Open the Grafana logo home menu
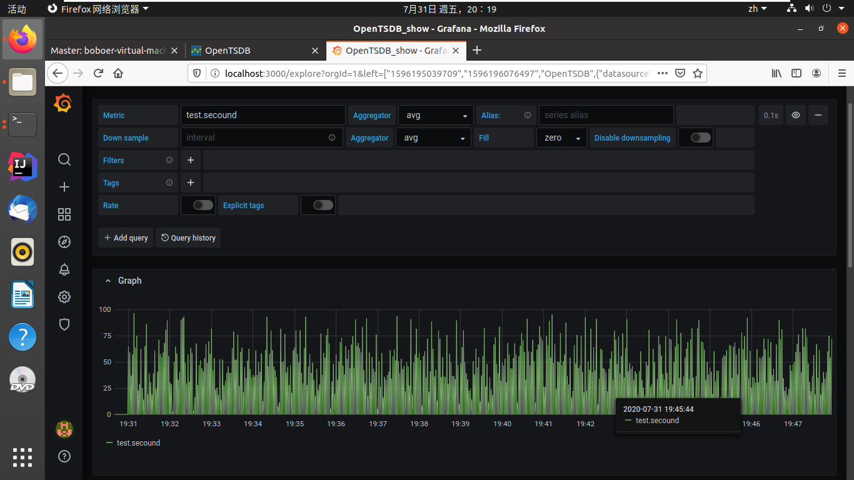Viewport: 854px width, 480px height. pos(63,103)
